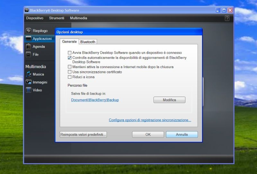Click the Video film icon
The image size is (257, 174).
pyautogui.click(x=28, y=90)
